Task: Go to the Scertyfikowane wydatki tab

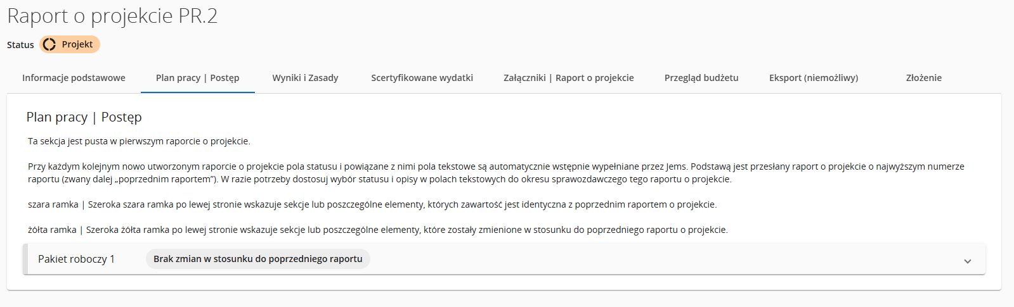Action: pyautogui.click(x=422, y=78)
